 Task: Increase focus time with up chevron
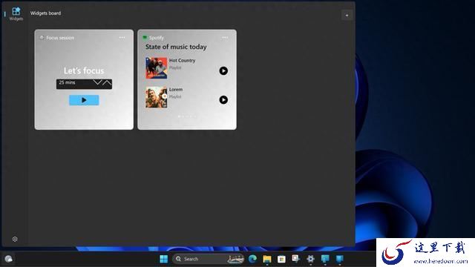click(107, 82)
